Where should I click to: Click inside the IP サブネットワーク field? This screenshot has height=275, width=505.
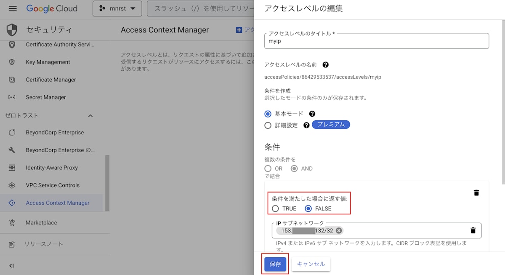(377, 230)
